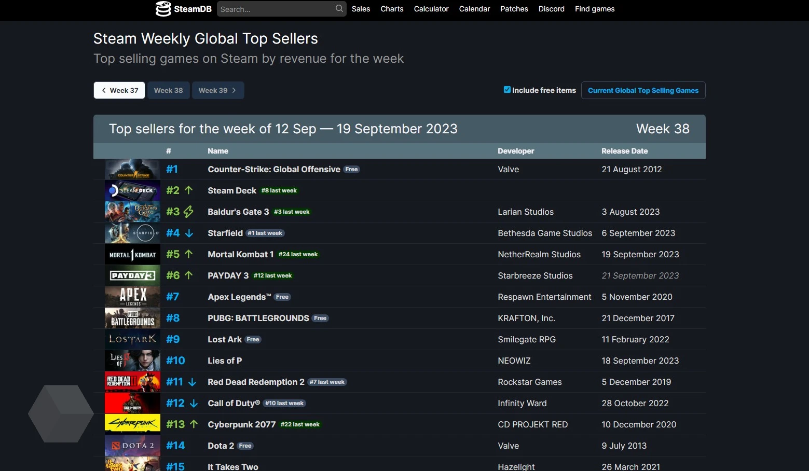Viewport: 809px width, 471px height.
Task: Open Mortal Kombat 1 thumbnail
Action: click(132, 254)
